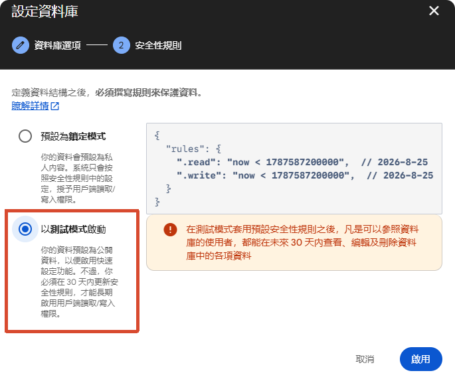
Task: Select 以測試模式啟動 radio button
Action: coord(25,229)
